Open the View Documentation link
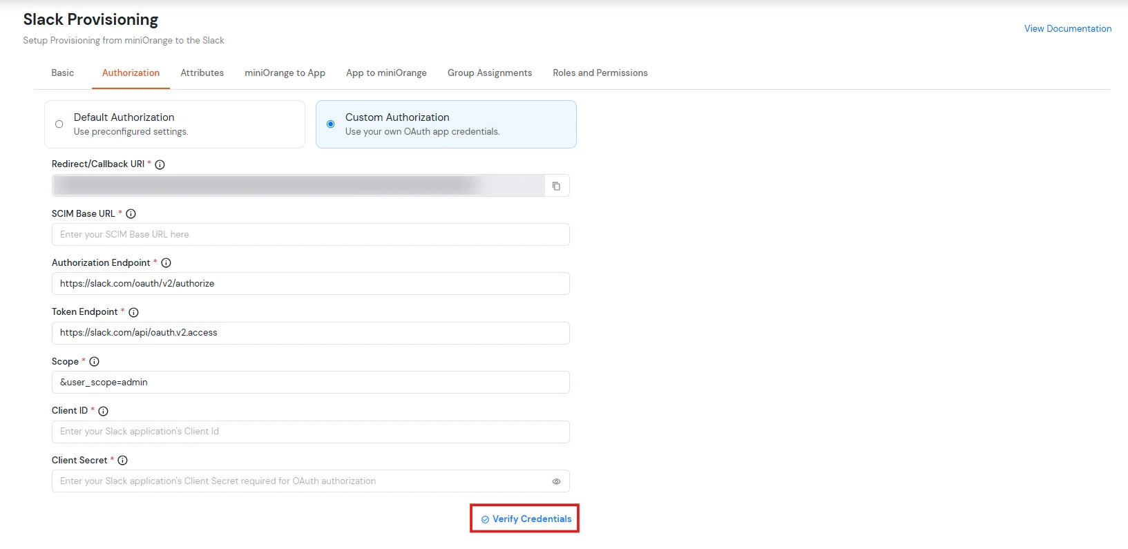Screen dimensions: 1128x549 (1068, 28)
